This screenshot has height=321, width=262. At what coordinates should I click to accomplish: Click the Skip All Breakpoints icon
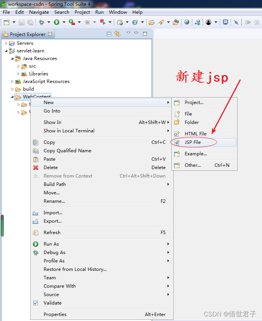point(236,22)
